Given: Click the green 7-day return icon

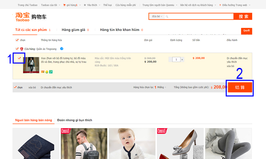Looking at the screenshot, I should 51,72.
